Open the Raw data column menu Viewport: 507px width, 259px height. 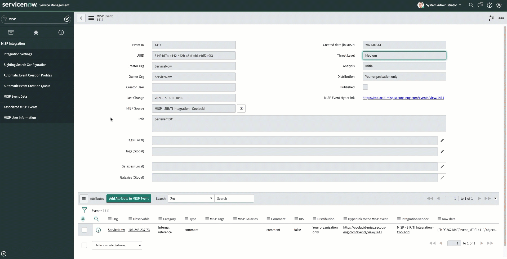click(439, 219)
